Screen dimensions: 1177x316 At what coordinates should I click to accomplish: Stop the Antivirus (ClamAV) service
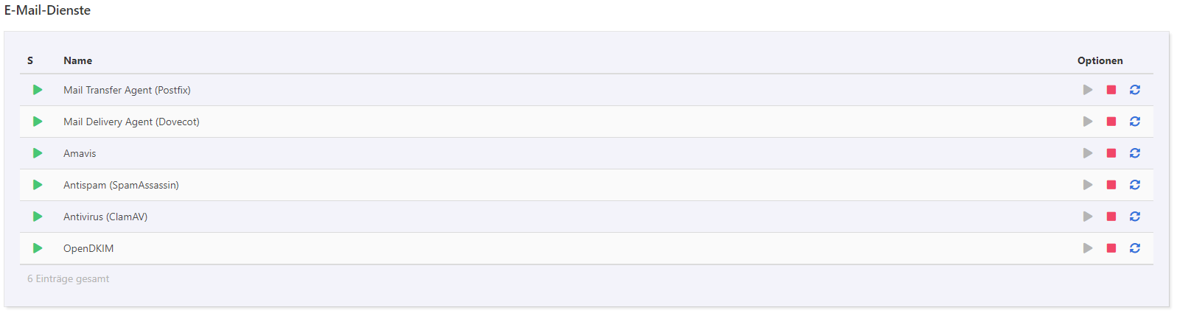[x=1111, y=217]
